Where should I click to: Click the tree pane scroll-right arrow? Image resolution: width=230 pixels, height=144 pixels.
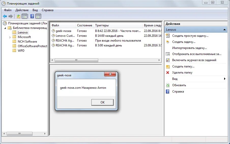tap(45, 134)
